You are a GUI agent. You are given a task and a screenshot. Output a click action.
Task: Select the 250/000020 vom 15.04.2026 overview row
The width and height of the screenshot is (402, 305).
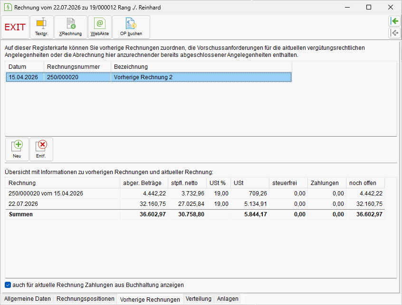[195, 194]
